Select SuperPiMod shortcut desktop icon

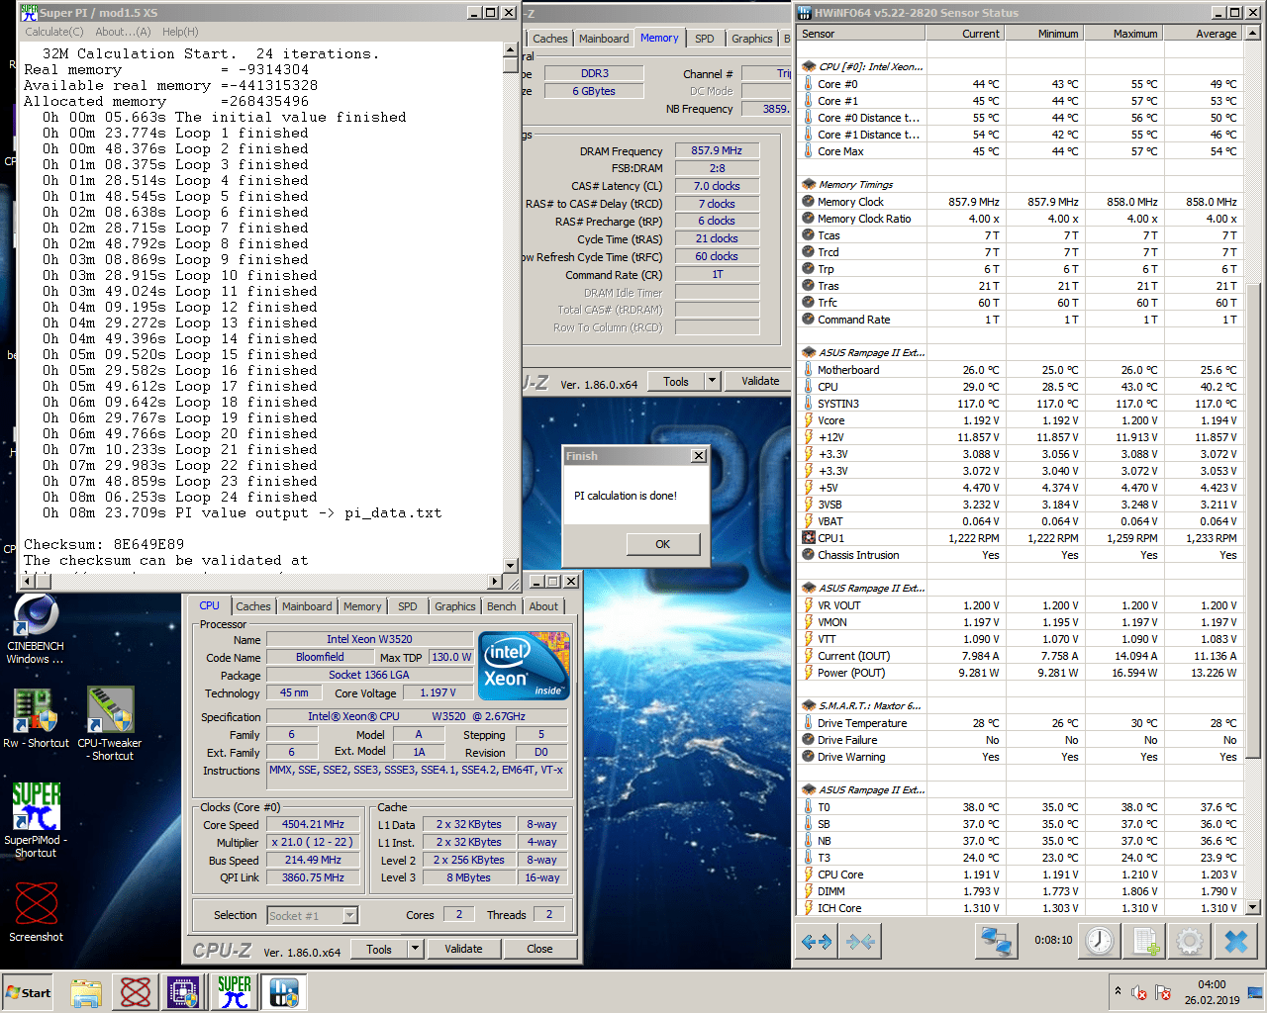[36, 820]
